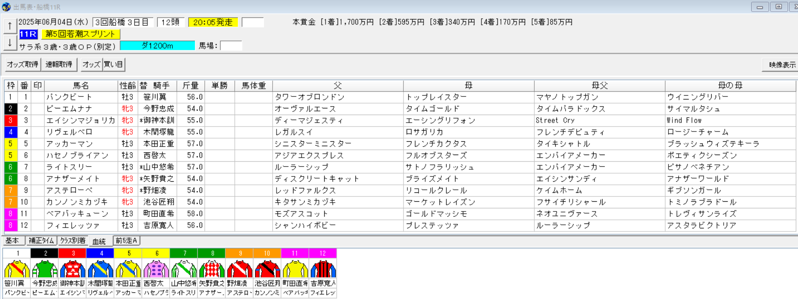
Task: Click the empty field beside 20:05発走
Action: 252,22
